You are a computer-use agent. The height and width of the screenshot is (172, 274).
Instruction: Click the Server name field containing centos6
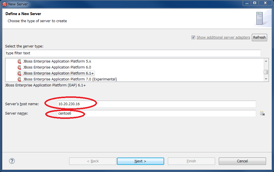coord(156,113)
